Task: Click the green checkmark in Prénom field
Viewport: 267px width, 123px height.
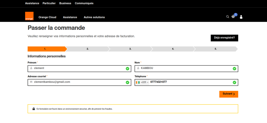Action: pyautogui.click(x=128, y=69)
